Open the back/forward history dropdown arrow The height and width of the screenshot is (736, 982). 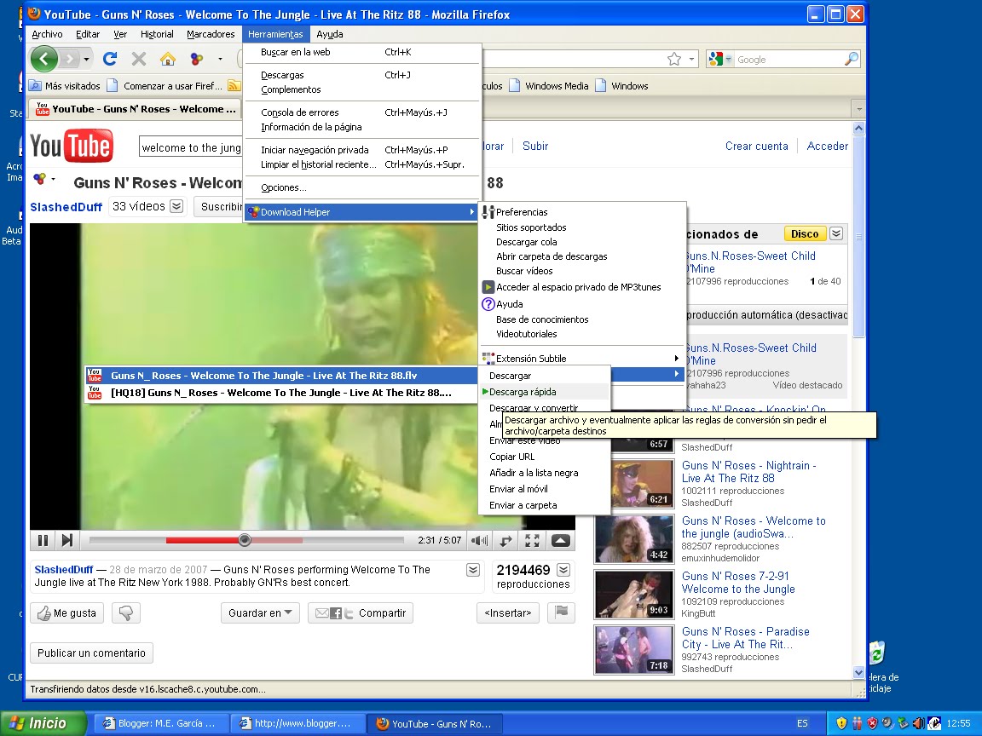(86, 60)
